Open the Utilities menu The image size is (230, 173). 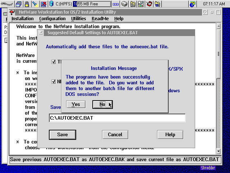tap(78, 19)
